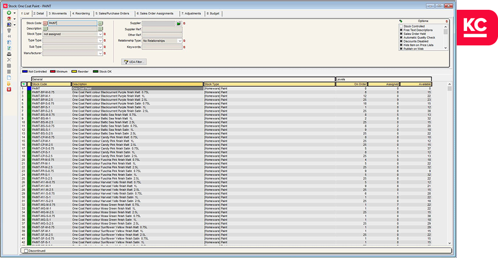Image resolution: width=498 pixels, height=258 pixels.
Task: Switch to the 2: Detail tab
Action: pyautogui.click(x=38, y=13)
